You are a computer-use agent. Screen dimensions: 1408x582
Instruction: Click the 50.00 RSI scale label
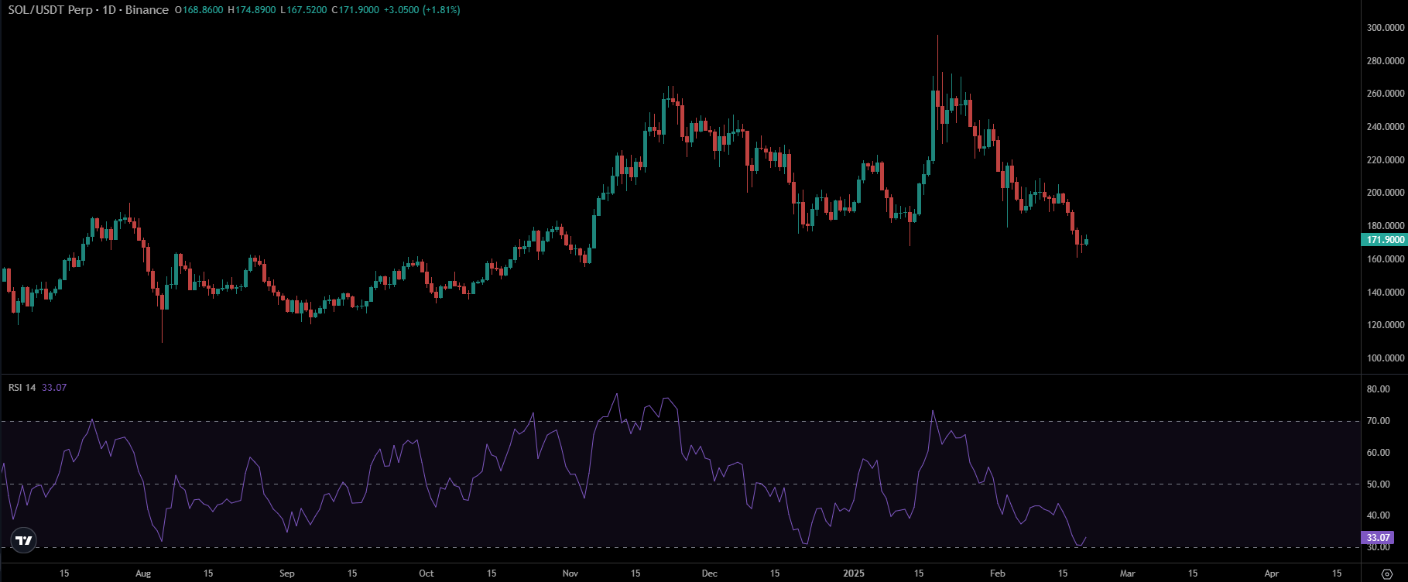tap(1378, 484)
